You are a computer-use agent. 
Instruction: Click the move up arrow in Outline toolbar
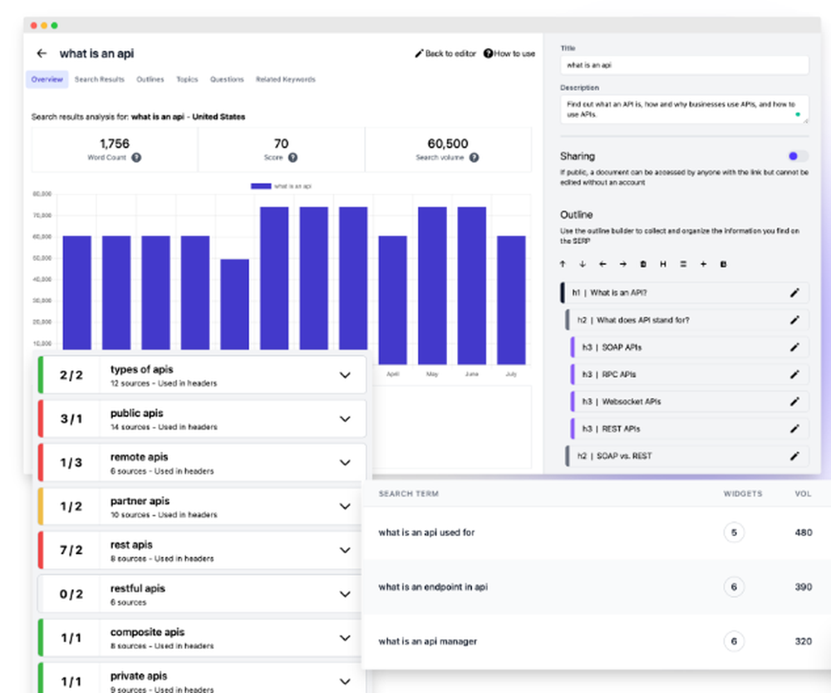pyautogui.click(x=563, y=264)
